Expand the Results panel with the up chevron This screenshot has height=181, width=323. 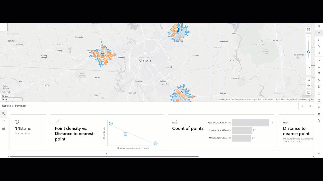point(303,106)
